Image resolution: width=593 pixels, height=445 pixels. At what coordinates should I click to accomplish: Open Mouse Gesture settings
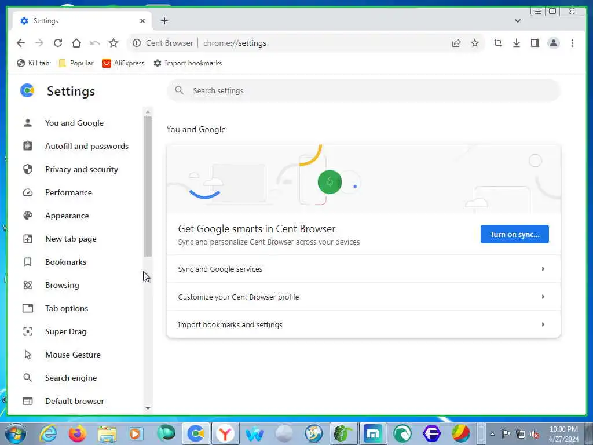72,355
